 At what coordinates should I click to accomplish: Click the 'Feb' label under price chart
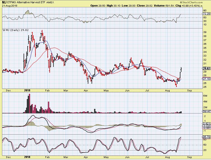click(x=47, y=91)
